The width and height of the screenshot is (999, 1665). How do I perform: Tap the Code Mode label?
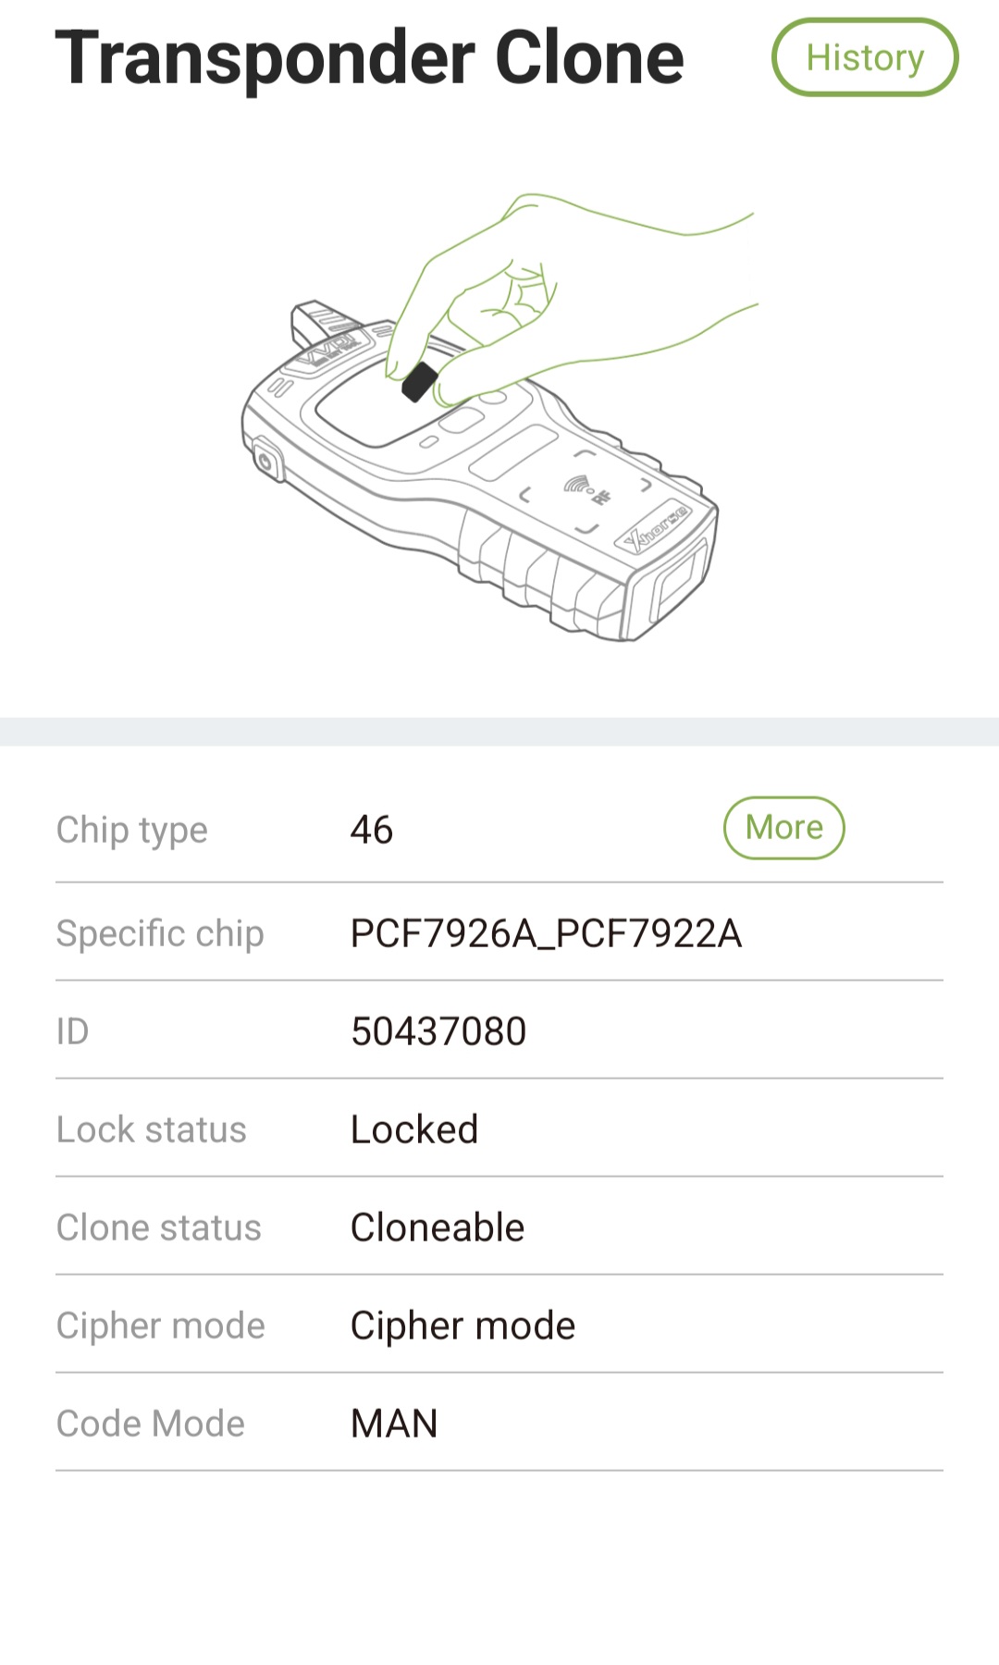pos(151,1424)
